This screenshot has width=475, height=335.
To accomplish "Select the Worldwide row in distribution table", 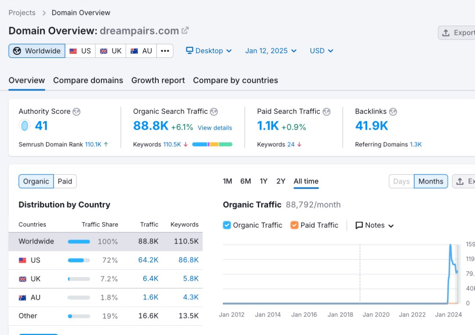I will [106, 242].
